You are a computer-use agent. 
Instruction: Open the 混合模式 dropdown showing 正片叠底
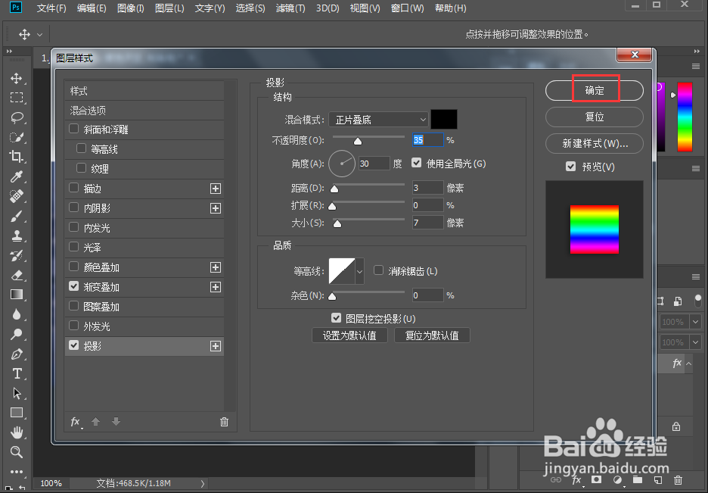point(378,120)
